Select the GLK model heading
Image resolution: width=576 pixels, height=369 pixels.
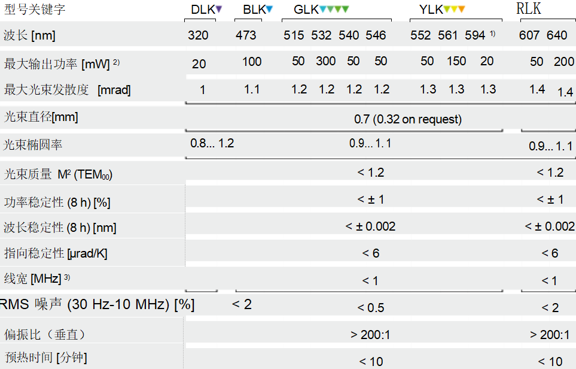coord(306,10)
